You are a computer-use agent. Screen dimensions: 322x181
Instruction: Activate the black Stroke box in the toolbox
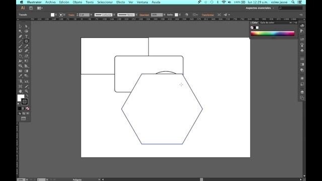pos(25,102)
